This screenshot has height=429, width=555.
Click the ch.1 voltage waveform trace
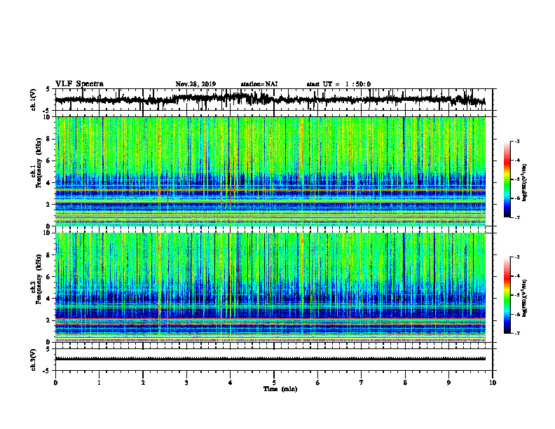coord(270,100)
